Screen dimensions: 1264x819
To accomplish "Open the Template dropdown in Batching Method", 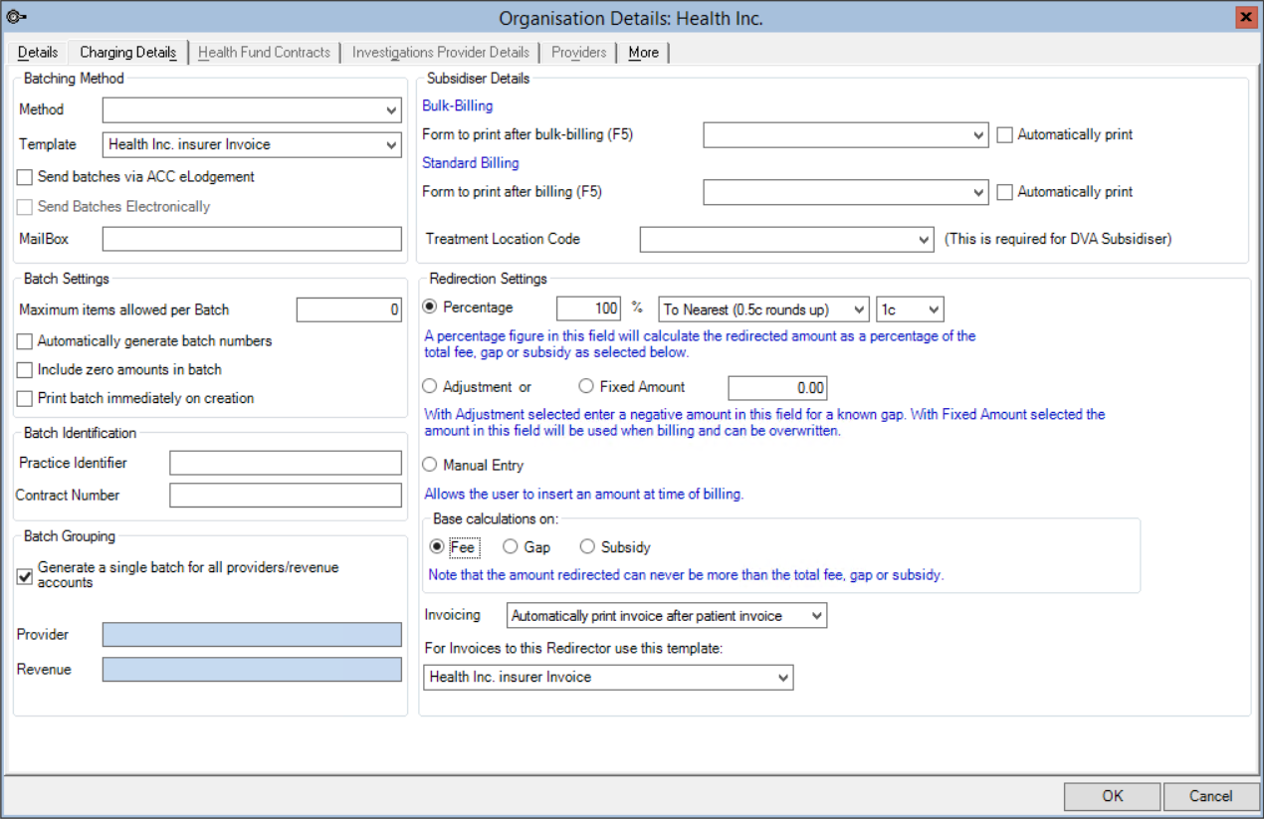I will (252, 144).
